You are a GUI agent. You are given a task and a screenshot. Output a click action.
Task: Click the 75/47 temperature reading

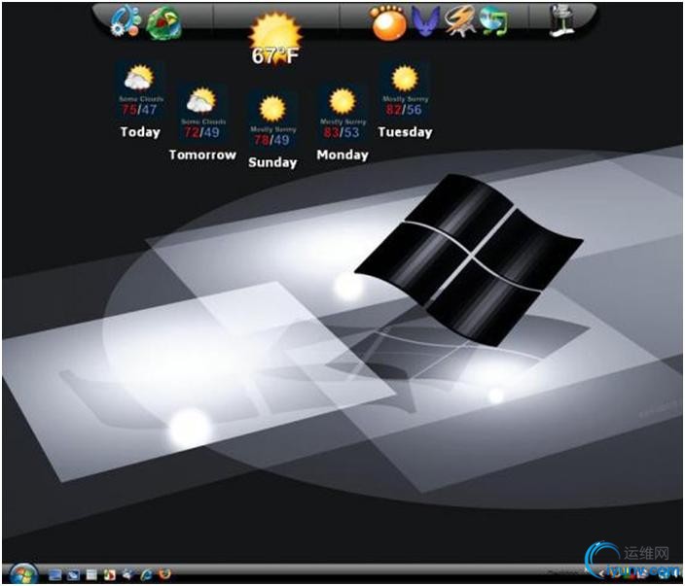(x=139, y=110)
